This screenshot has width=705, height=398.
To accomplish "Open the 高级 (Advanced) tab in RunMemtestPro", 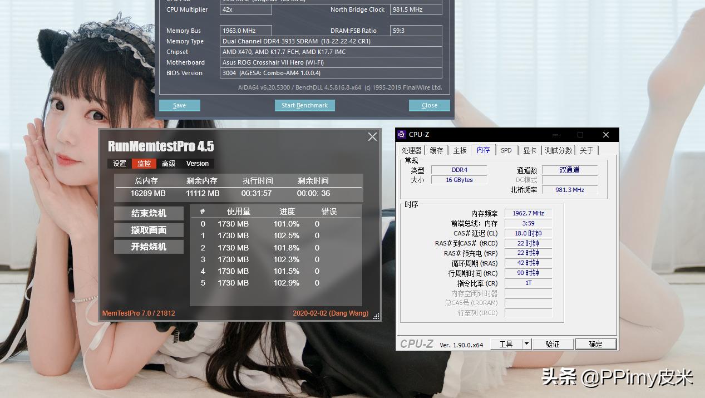I will (170, 163).
